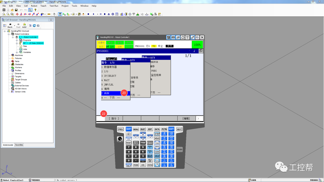Switch to the Favorites tab

19,145
